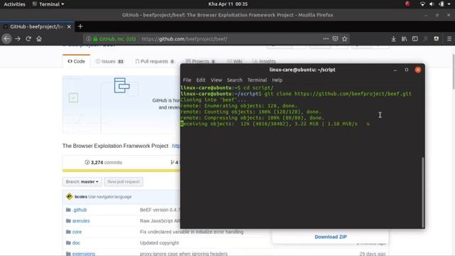Click the Firefox forward arrow
This screenshot has height=256, width=455.
pos(18,38)
